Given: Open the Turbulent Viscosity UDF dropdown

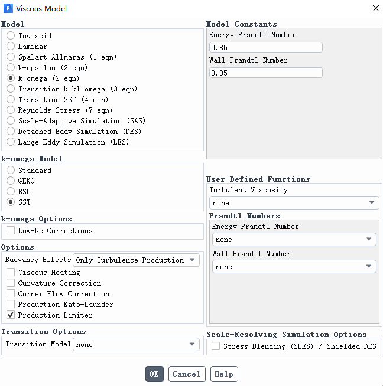Looking at the screenshot, I should (x=294, y=203).
